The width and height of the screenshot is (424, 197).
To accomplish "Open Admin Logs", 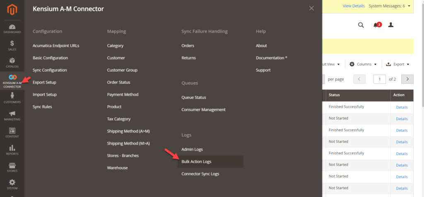I will click(x=192, y=149).
